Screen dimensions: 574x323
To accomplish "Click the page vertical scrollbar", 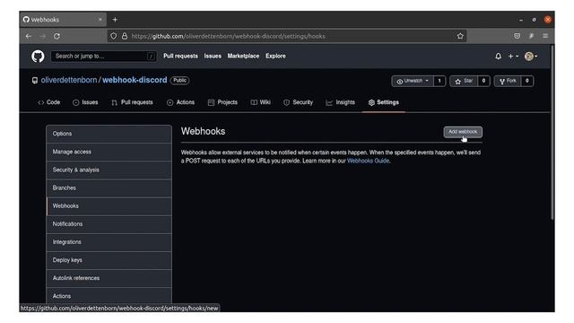I will 552,132.
